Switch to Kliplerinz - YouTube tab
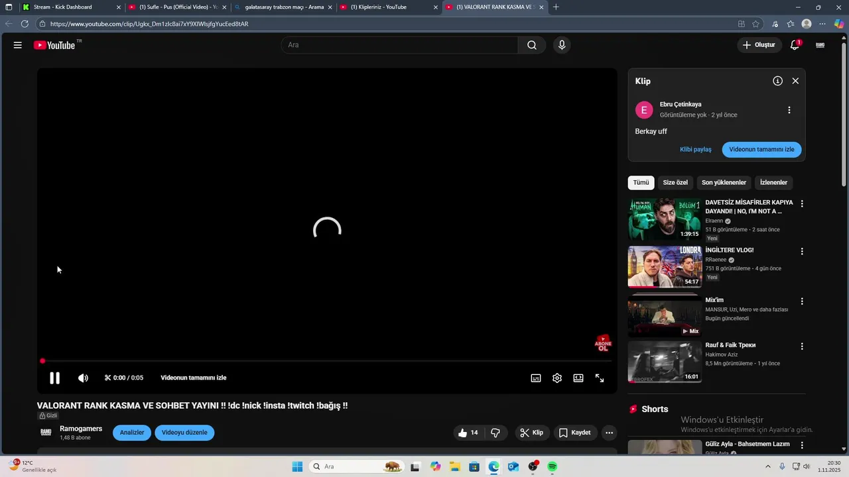This screenshot has width=849, height=477. [x=389, y=7]
